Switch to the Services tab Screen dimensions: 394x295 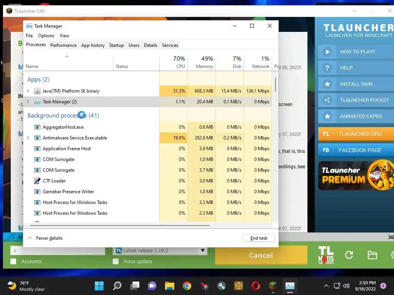pyautogui.click(x=170, y=45)
